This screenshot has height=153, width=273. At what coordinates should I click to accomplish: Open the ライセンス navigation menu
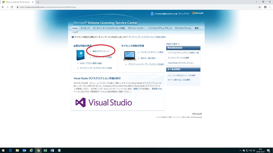tap(85, 28)
